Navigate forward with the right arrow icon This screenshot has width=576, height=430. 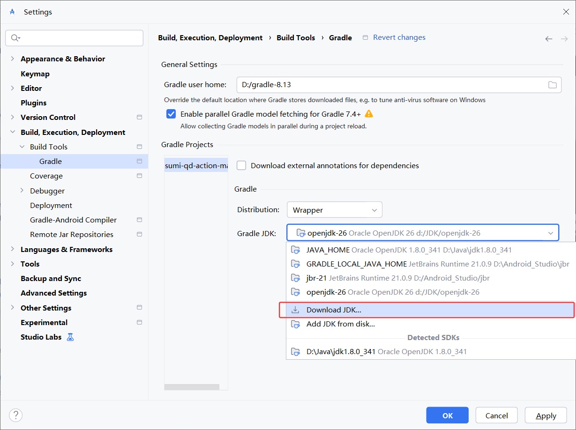(564, 38)
